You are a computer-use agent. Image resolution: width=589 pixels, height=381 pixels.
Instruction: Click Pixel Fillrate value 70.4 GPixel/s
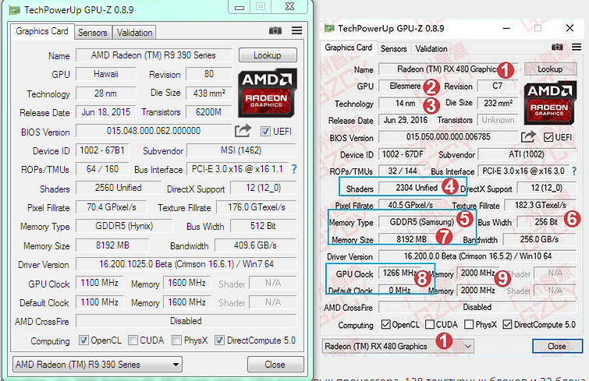(112, 207)
